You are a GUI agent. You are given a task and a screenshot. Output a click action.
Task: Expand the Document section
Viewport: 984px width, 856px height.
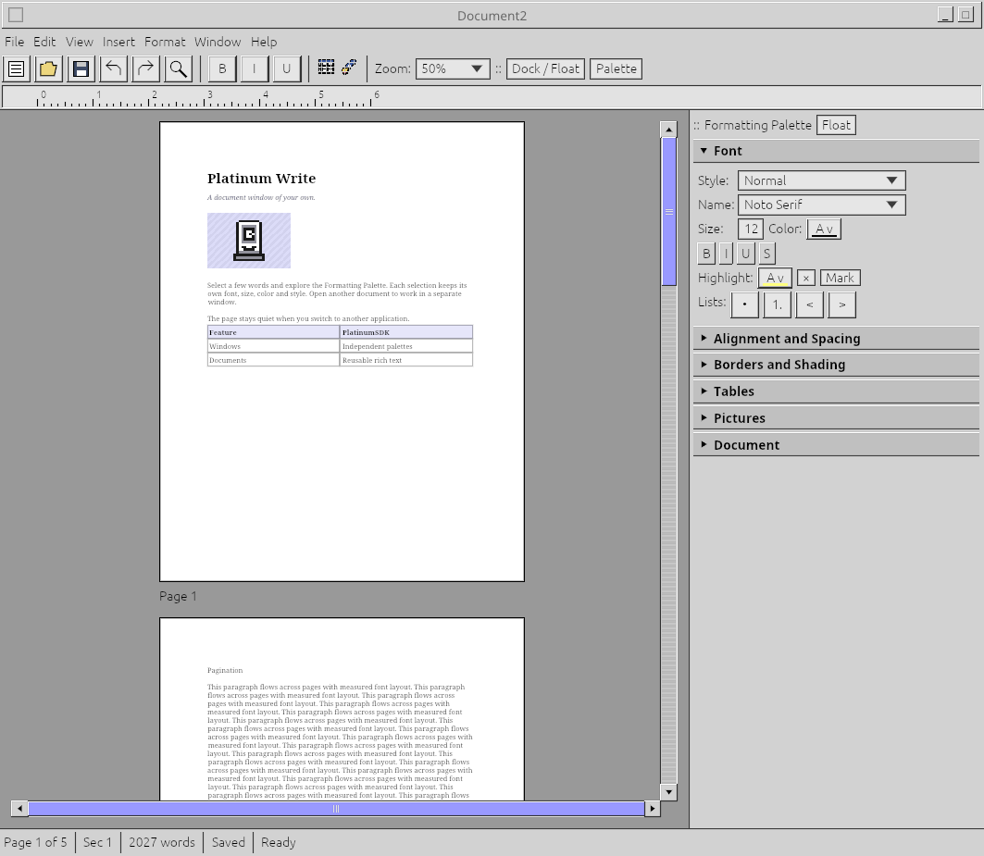(x=836, y=445)
